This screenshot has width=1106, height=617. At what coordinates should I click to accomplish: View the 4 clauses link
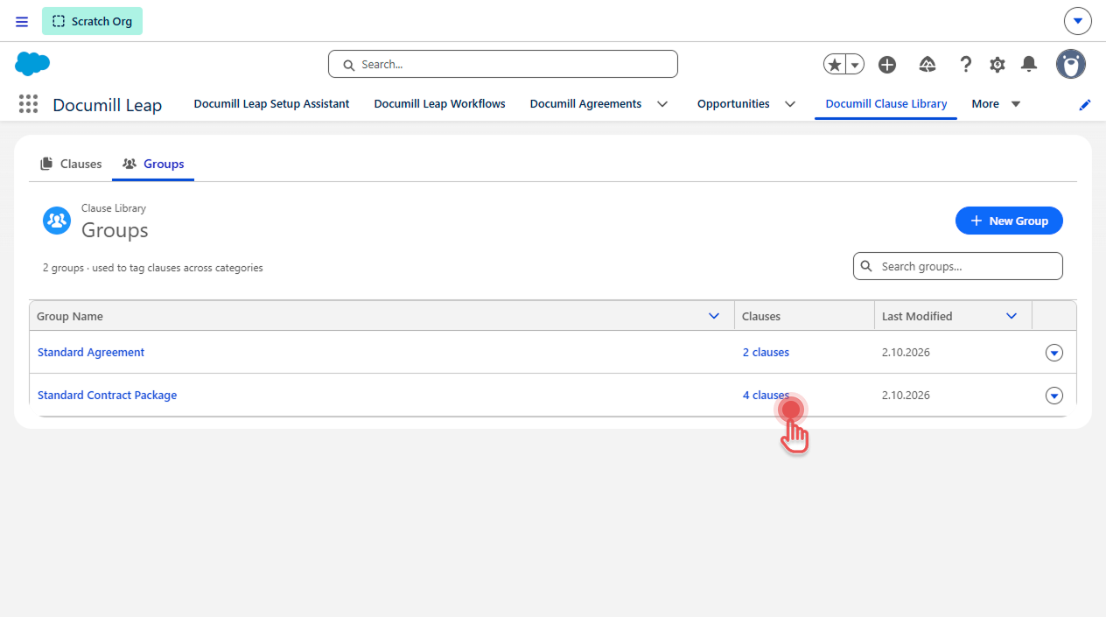(766, 396)
